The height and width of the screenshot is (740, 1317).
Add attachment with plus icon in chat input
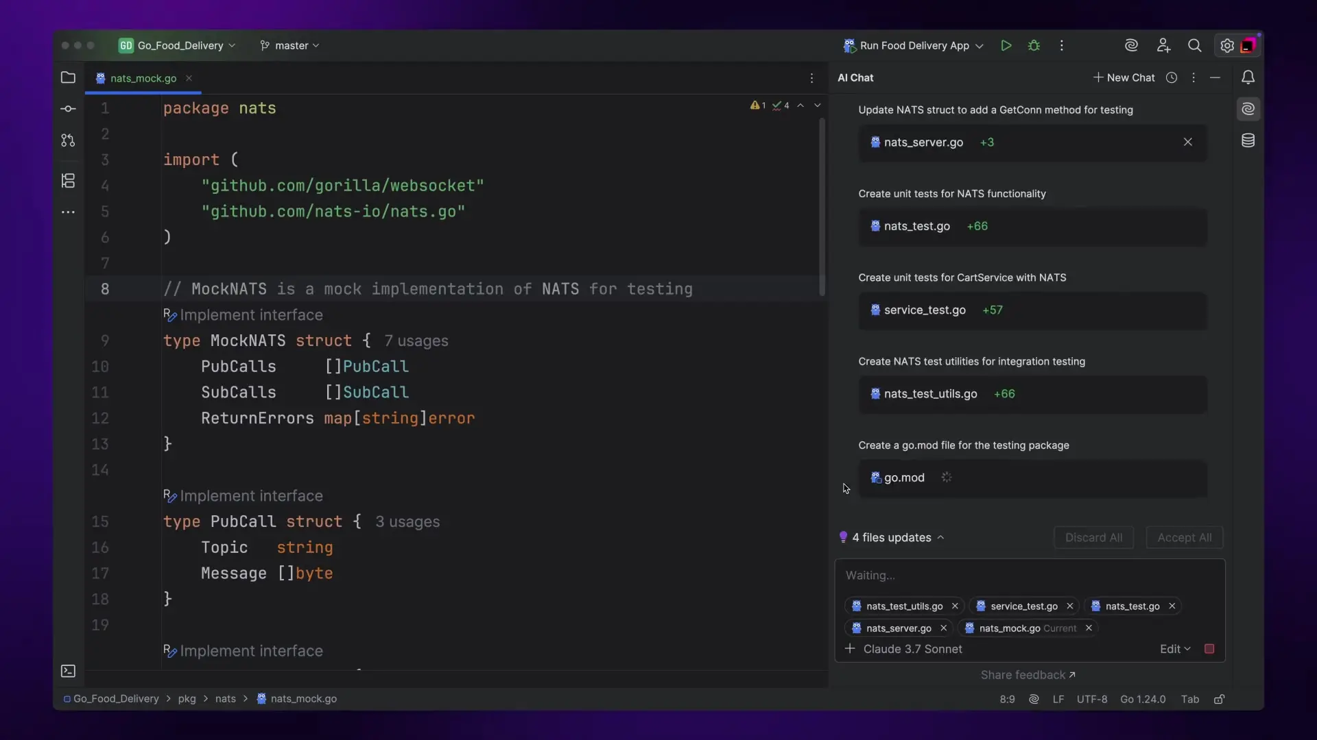850,648
